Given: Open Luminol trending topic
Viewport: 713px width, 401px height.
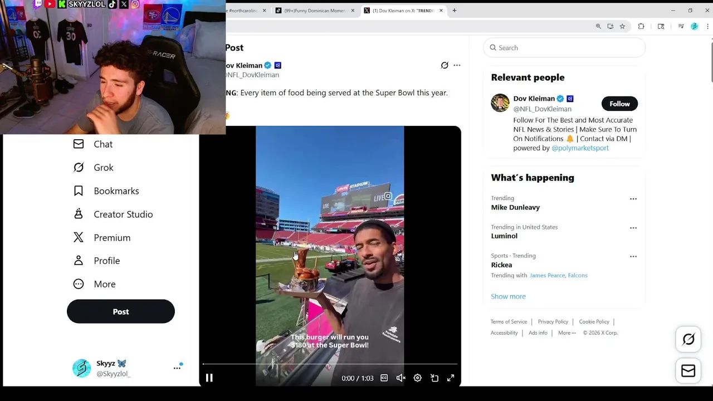Looking at the screenshot, I should point(504,236).
